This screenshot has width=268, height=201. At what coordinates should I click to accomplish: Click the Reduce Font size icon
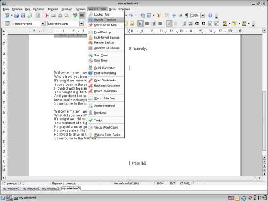coord(217,24)
